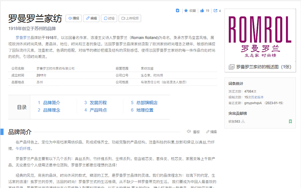Click the gallery icon beside 罗曼罗兰家纺的概述图
This screenshot has width=301, height=188.
(x=232, y=67)
